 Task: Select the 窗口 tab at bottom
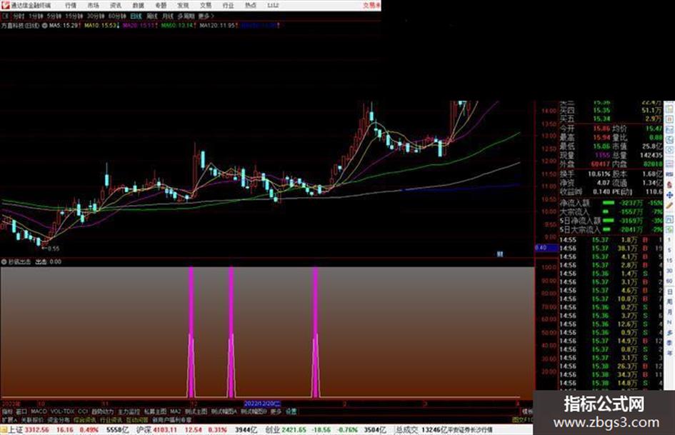(x=21, y=411)
